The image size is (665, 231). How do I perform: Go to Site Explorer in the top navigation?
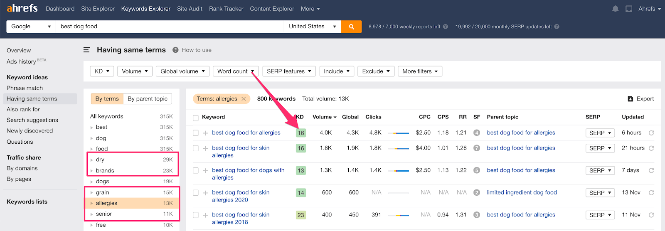click(x=98, y=9)
